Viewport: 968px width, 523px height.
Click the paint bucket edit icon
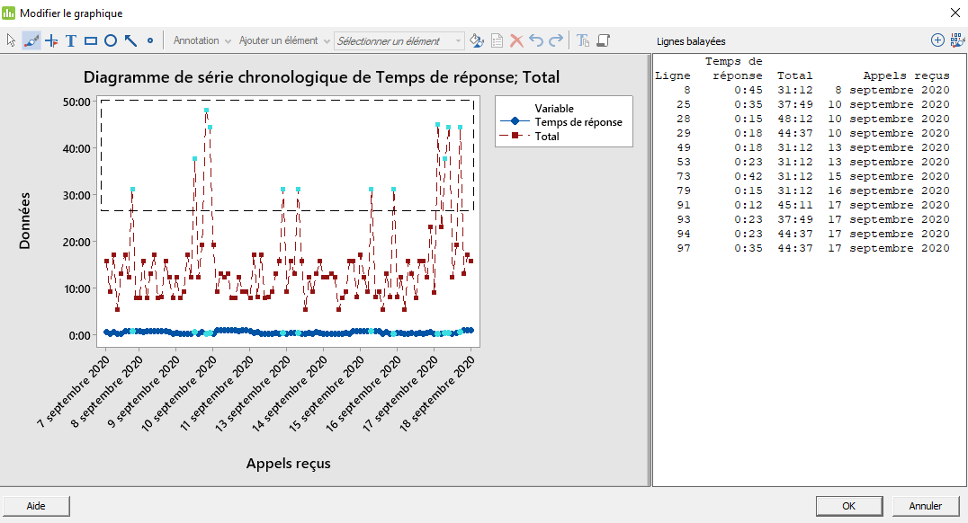pos(477,40)
